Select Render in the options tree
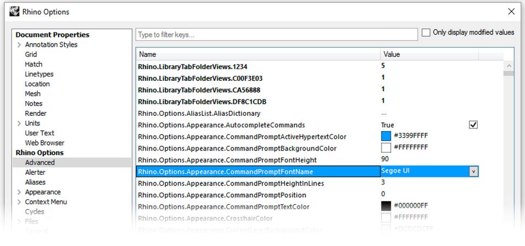 point(36,113)
